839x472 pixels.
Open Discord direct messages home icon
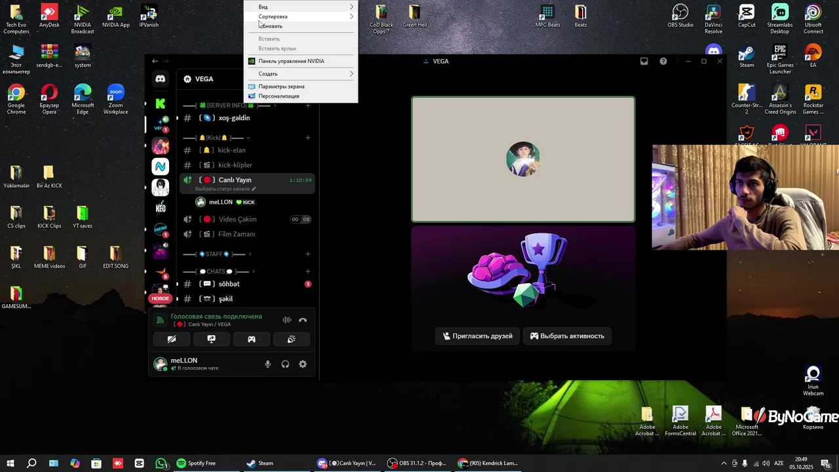(161, 79)
